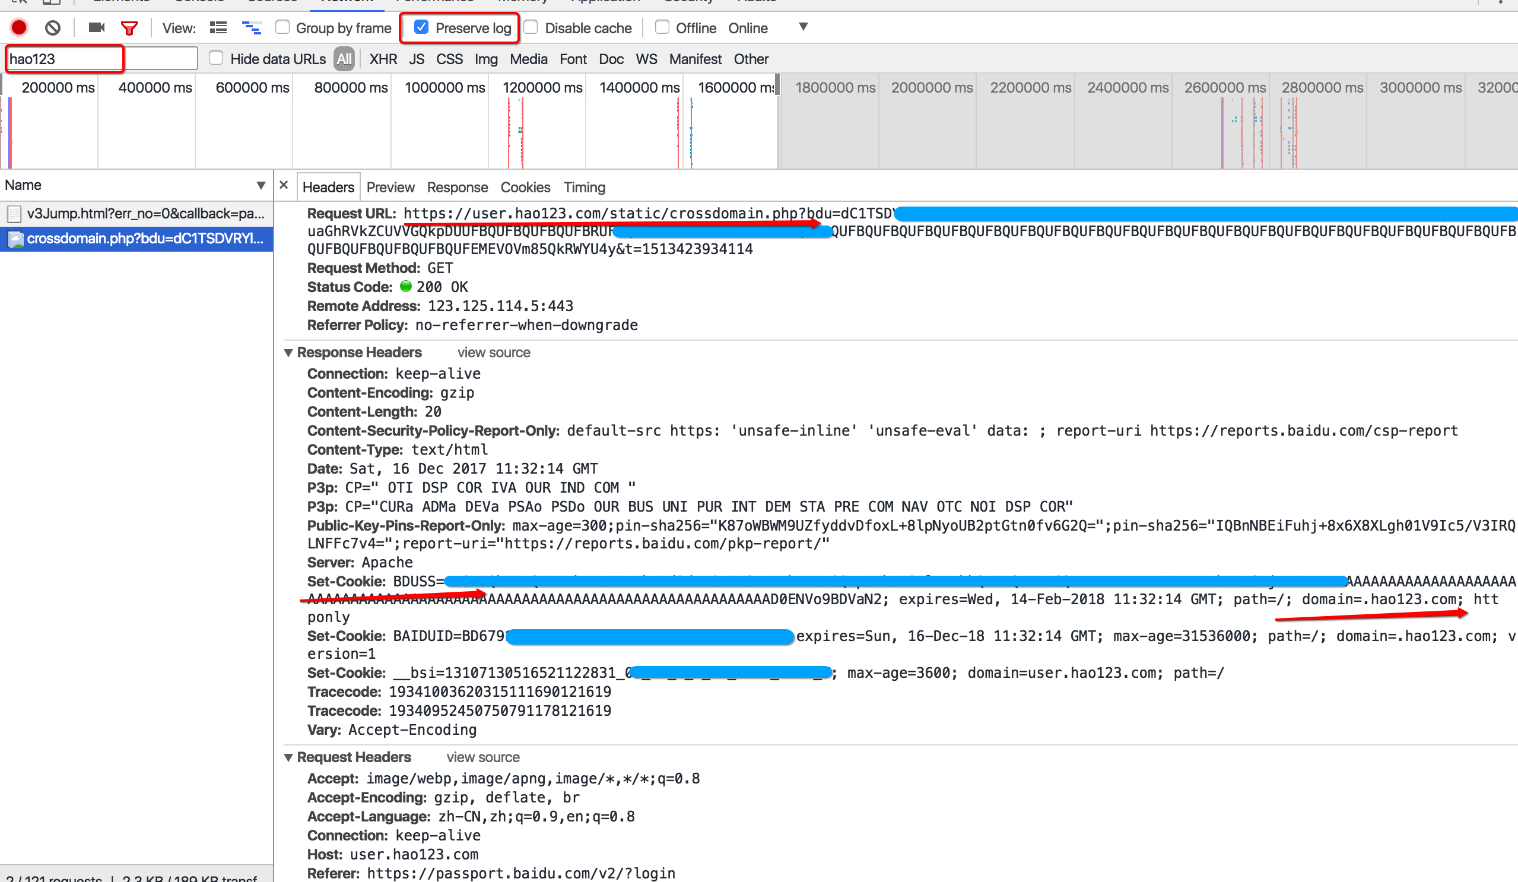
Task: Click the Content-Encoding gzip header
Action: (x=391, y=393)
